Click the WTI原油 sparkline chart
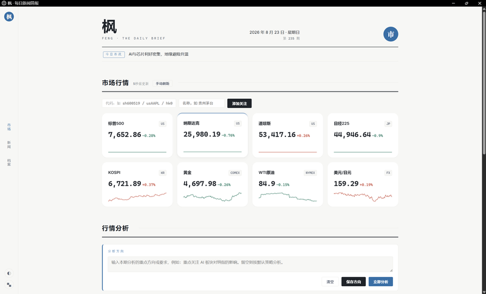The width and height of the screenshot is (486, 294). click(x=287, y=197)
